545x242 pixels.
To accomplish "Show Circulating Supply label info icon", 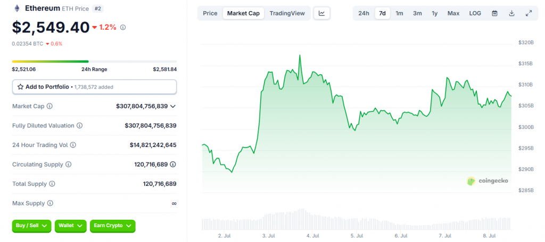I will point(69,165).
